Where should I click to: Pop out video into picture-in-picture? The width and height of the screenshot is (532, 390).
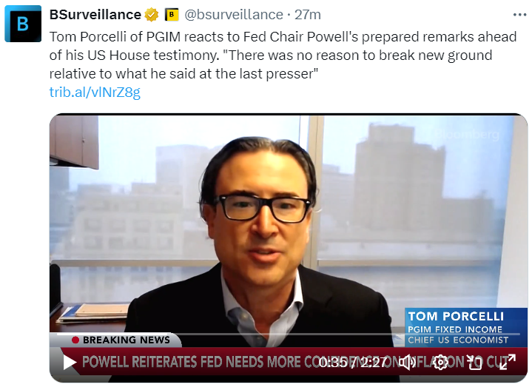pos(474,362)
